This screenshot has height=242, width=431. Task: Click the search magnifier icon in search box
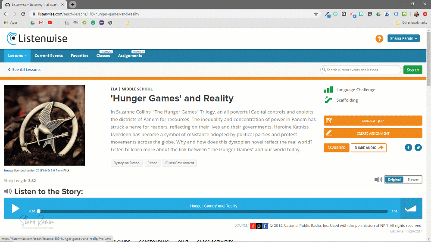324,70
